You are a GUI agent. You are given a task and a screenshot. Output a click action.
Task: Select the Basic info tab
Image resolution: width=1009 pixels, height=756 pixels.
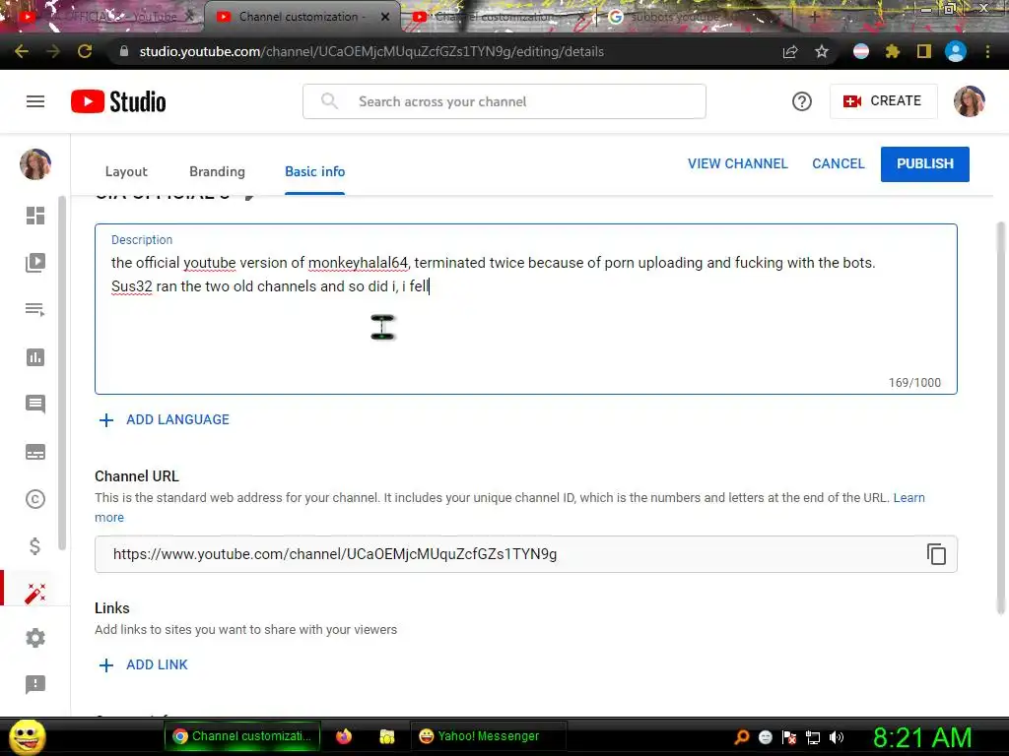(x=314, y=171)
